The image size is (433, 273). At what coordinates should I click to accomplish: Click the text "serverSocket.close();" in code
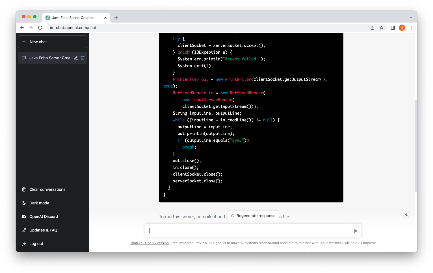tap(198, 181)
